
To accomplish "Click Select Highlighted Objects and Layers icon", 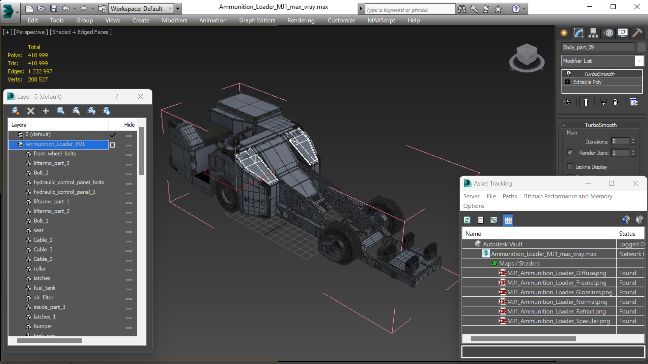I will pos(61,111).
